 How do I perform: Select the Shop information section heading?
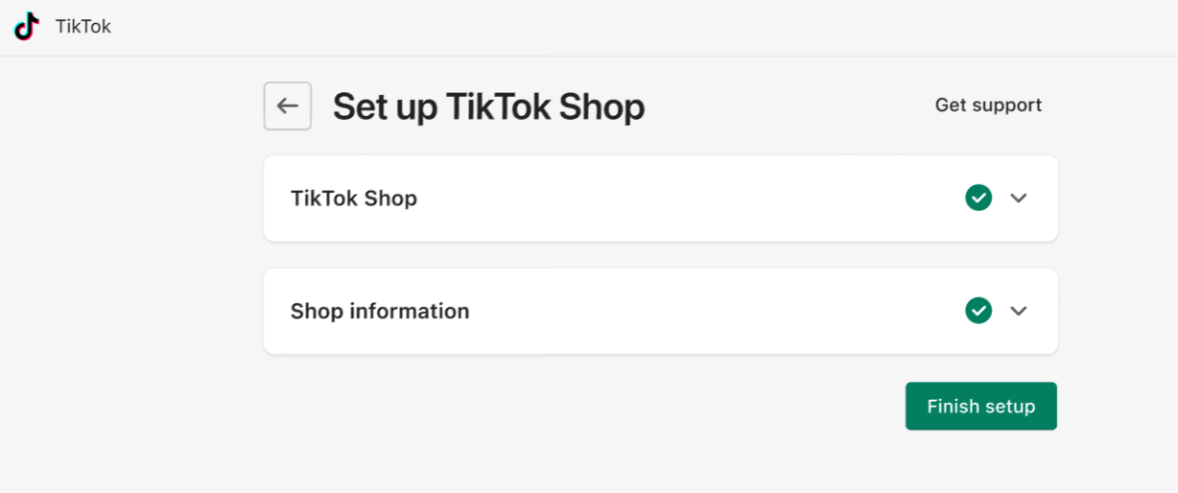(x=380, y=312)
